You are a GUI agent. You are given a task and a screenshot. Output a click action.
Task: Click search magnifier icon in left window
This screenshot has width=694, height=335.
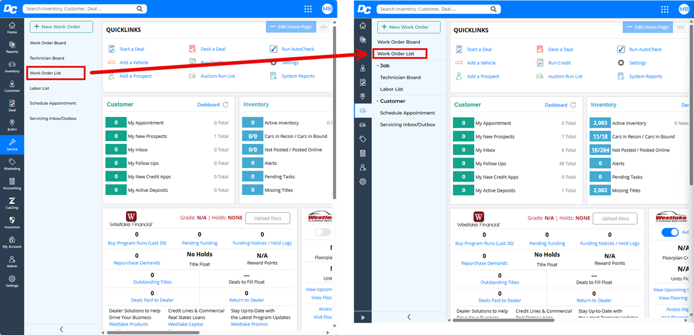pos(139,8)
